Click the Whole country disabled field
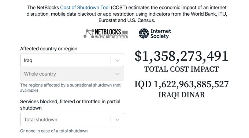 (x=72, y=74)
